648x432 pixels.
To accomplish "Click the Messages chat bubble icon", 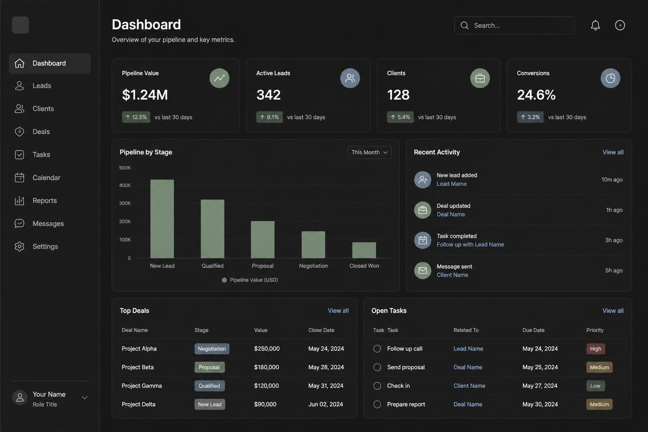I will point(19,224).
